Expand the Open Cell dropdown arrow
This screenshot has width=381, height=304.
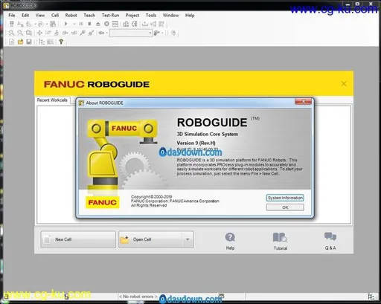[x=188, y=239]
